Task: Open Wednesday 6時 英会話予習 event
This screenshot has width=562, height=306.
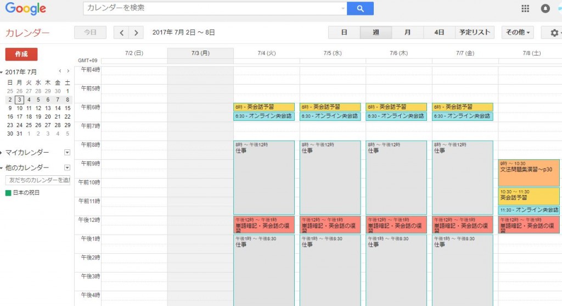Action: (330, 107)
